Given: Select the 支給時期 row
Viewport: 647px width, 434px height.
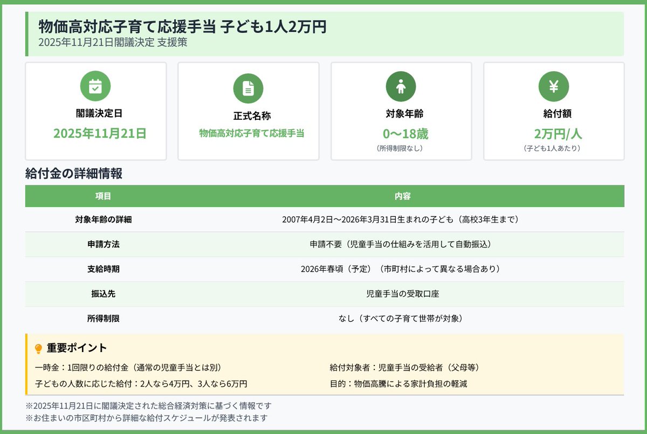Looking at the screenshot, I should pyautogui.click(x=323, y=268).
